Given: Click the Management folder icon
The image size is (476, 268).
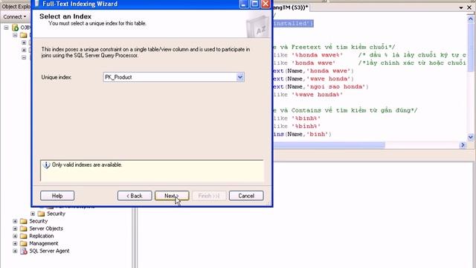Looking at the screenshot, I should click(x=23, y=243).
